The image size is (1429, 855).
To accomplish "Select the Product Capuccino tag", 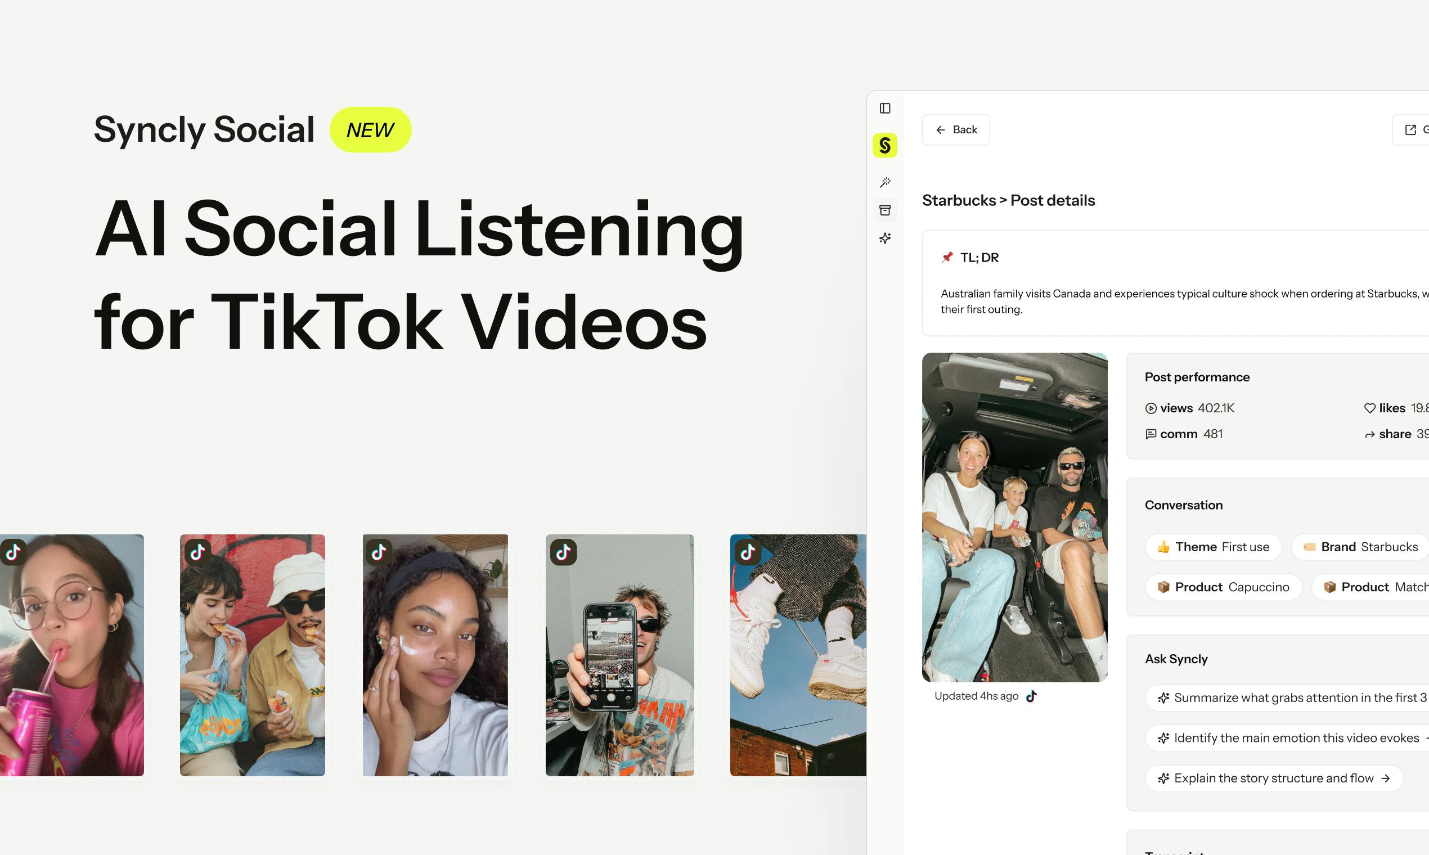I will (x=1223, y=587).
